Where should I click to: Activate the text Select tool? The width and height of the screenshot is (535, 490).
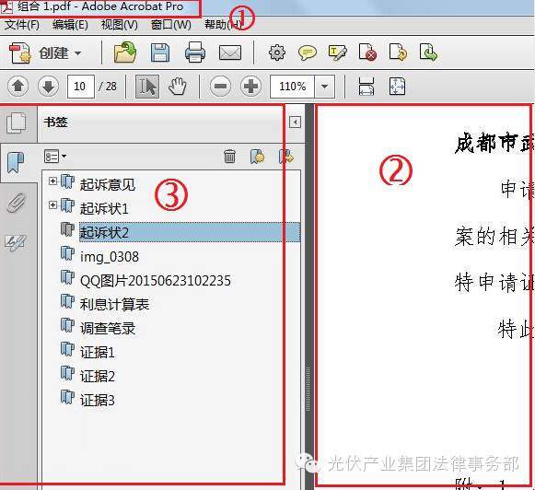click(x=147, y=87)
